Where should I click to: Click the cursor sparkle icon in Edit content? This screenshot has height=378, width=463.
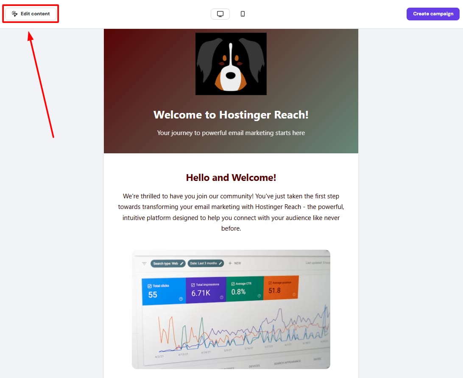click(15, 14)
